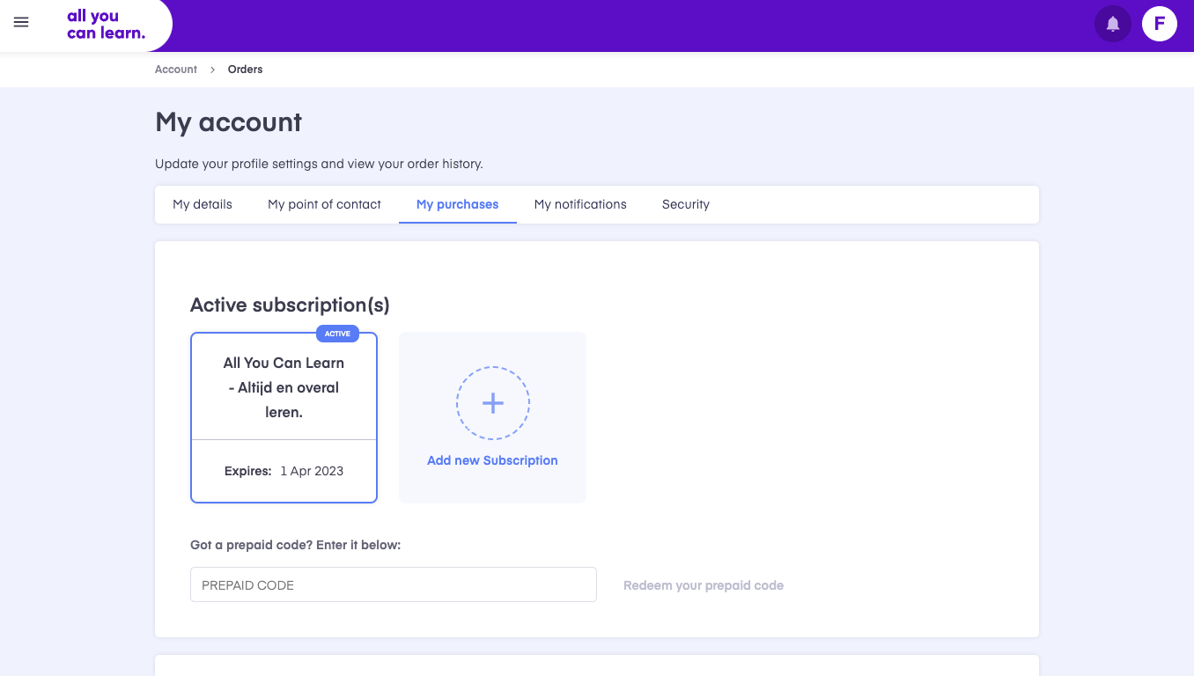Viewport: 1194px width, 676px height.
Task: Click the My account heading
Action: click(229, 122)
